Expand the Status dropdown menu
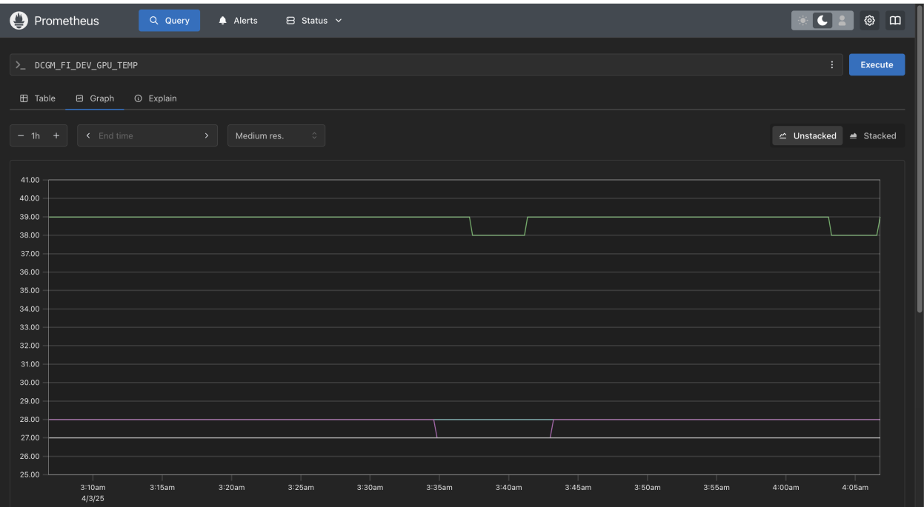 (x=313, y=21)
